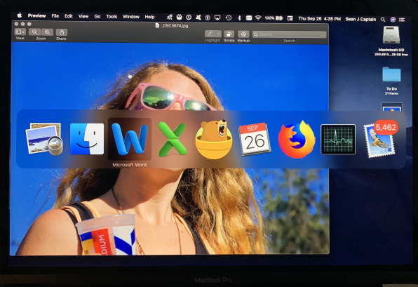Open the Edit menu
418x287 pixels.
69,16
